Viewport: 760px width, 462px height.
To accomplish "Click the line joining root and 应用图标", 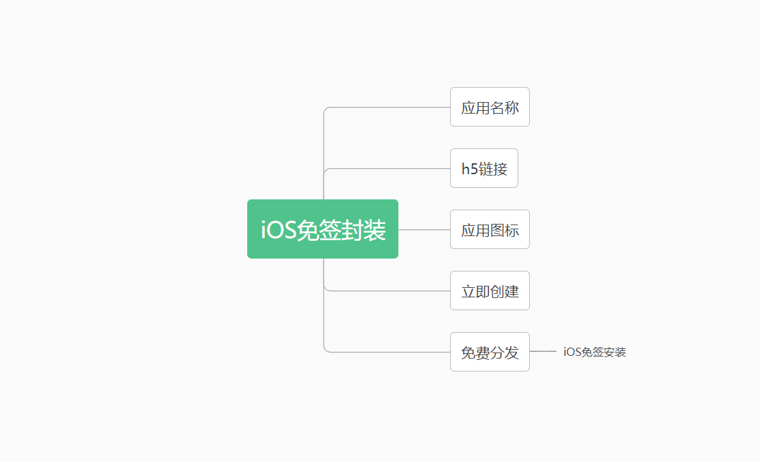I will point(424,229).
